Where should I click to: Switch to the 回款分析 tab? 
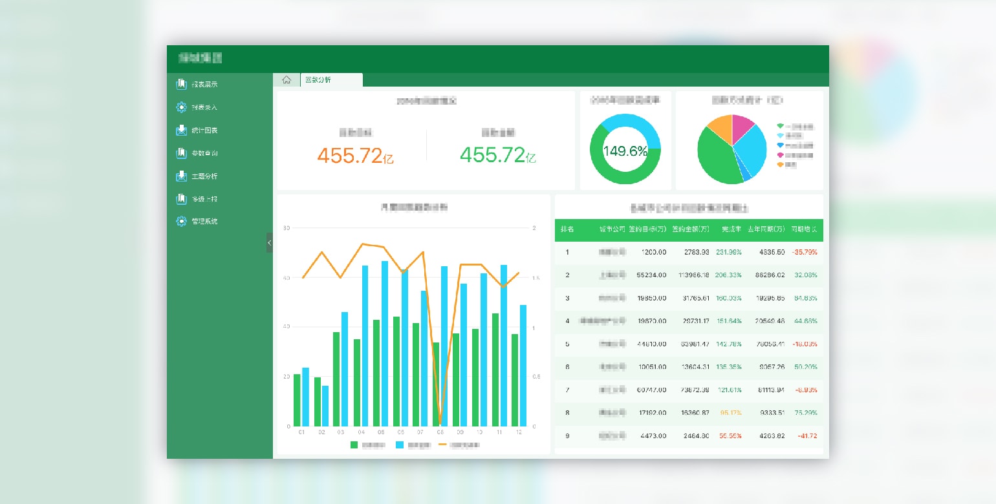331,80
